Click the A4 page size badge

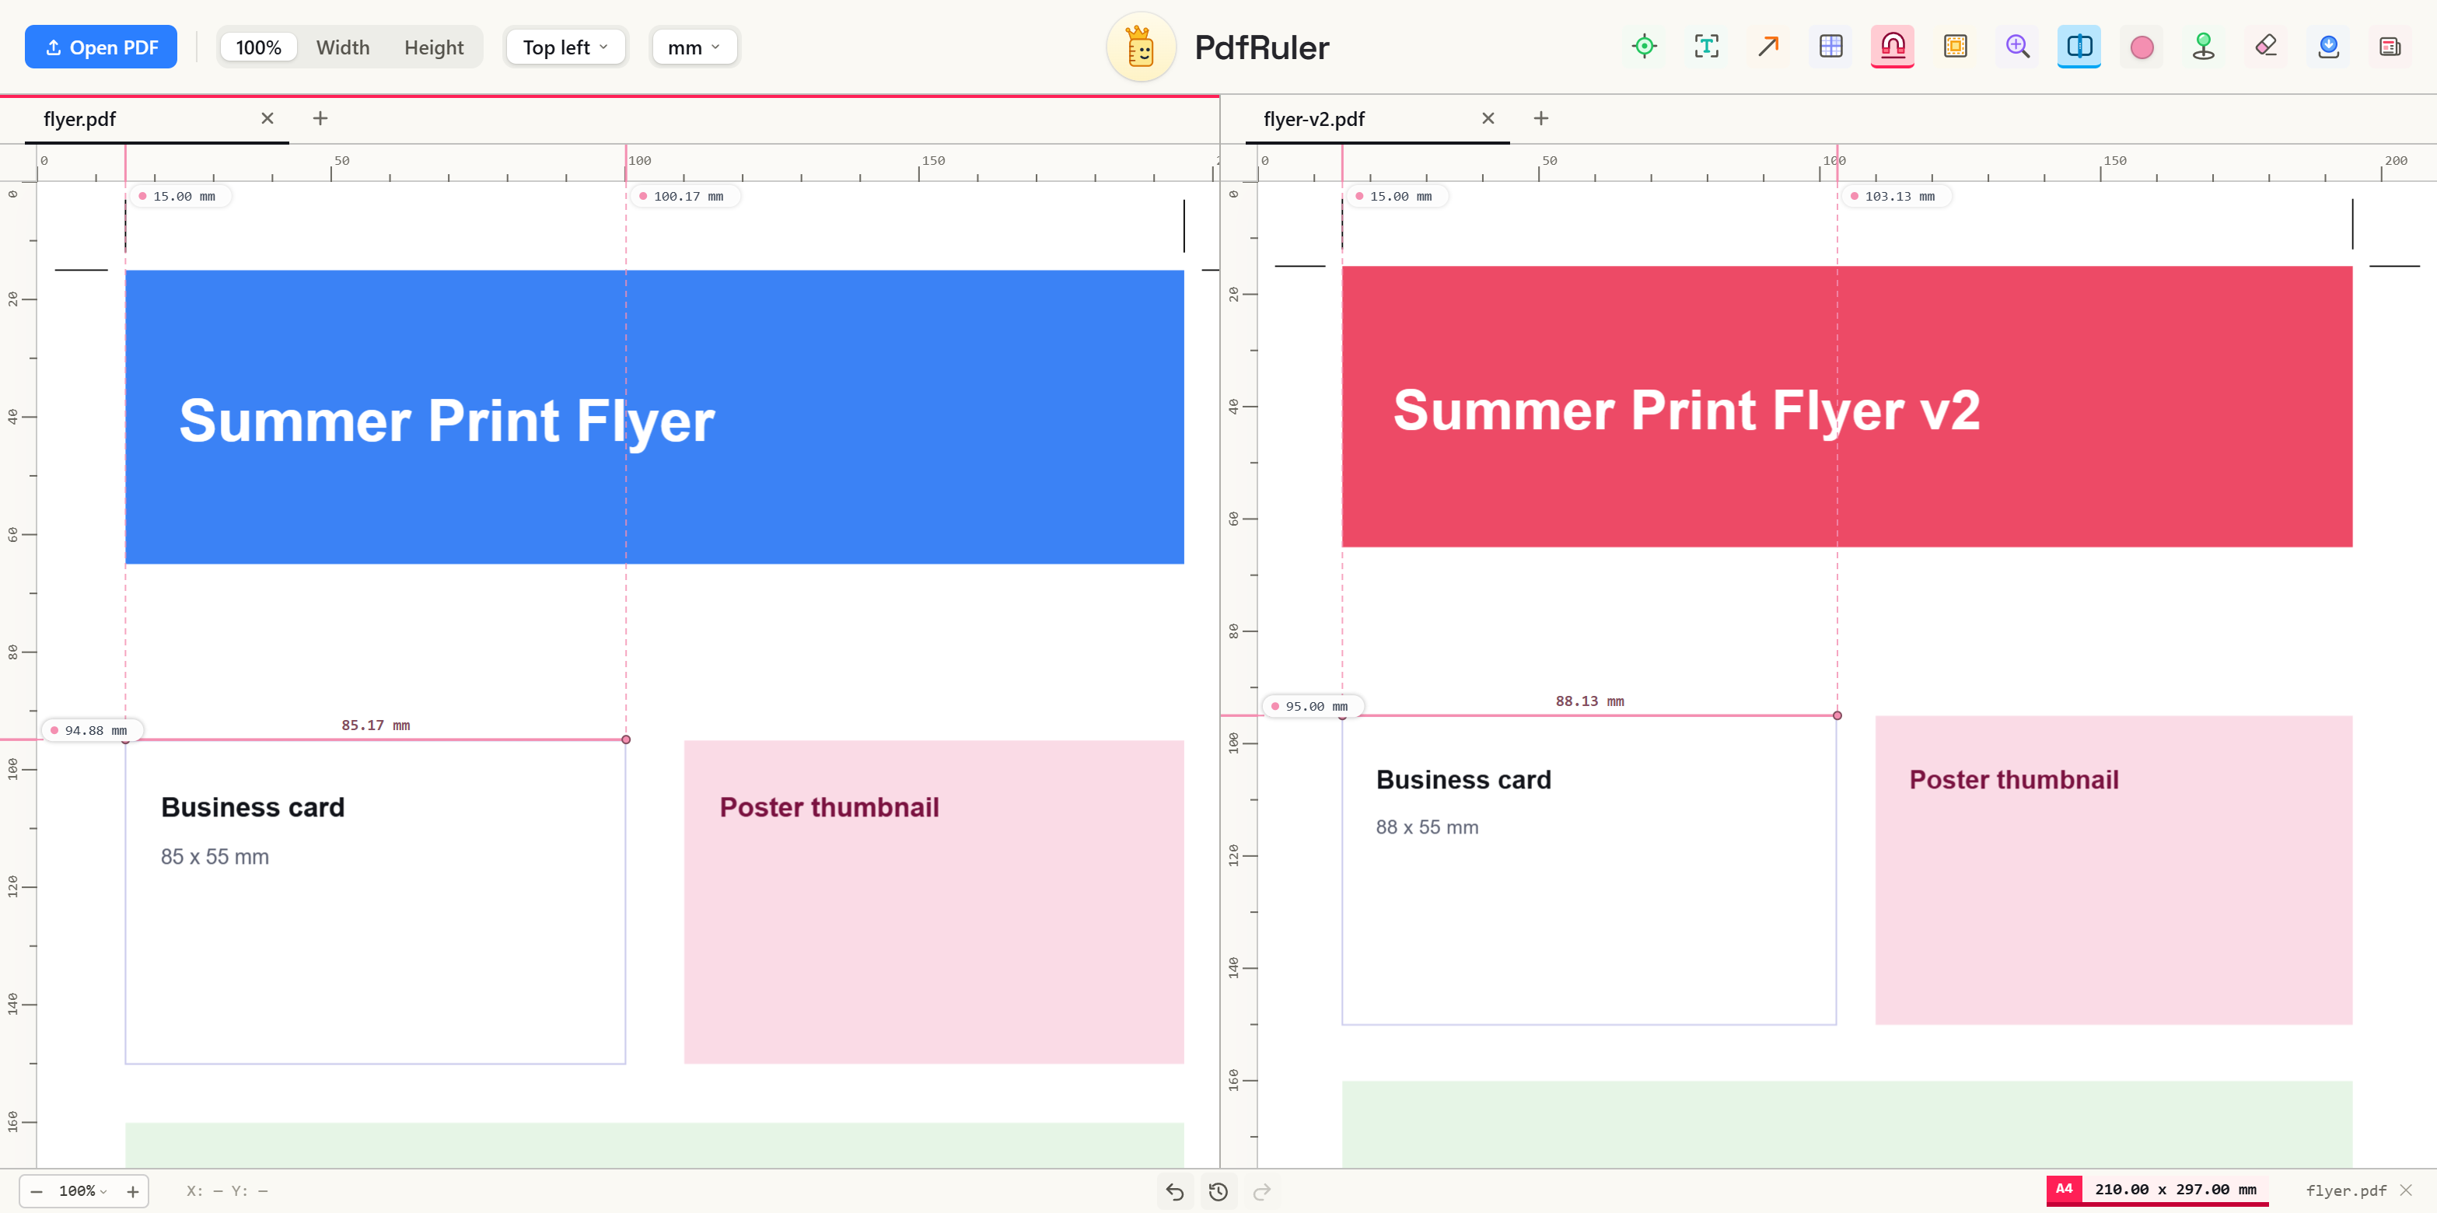point(2063,1190)
